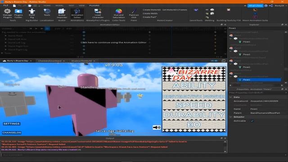288x162 pixels.
Task: Open the Localization Tools plugin
Action: tap(47, 13)
